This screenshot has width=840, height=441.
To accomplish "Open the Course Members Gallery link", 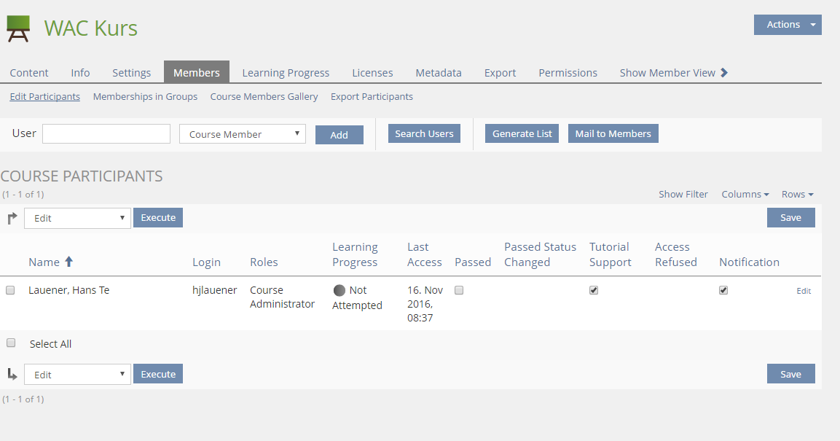I will point(264,96).
